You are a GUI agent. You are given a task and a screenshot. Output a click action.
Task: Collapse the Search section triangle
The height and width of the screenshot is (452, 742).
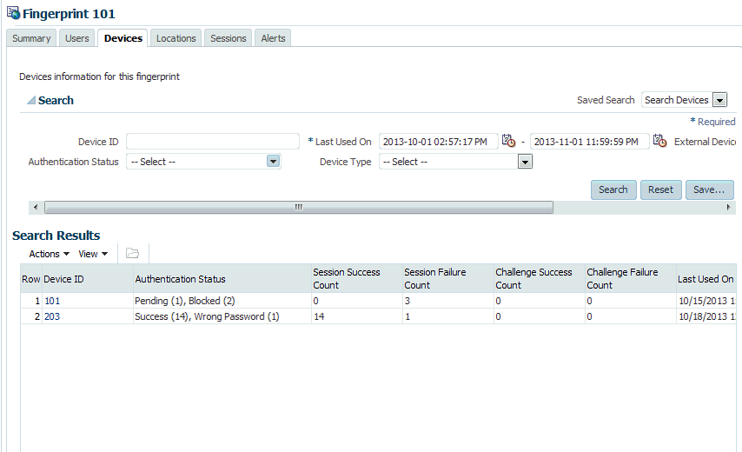click(31, 100)
